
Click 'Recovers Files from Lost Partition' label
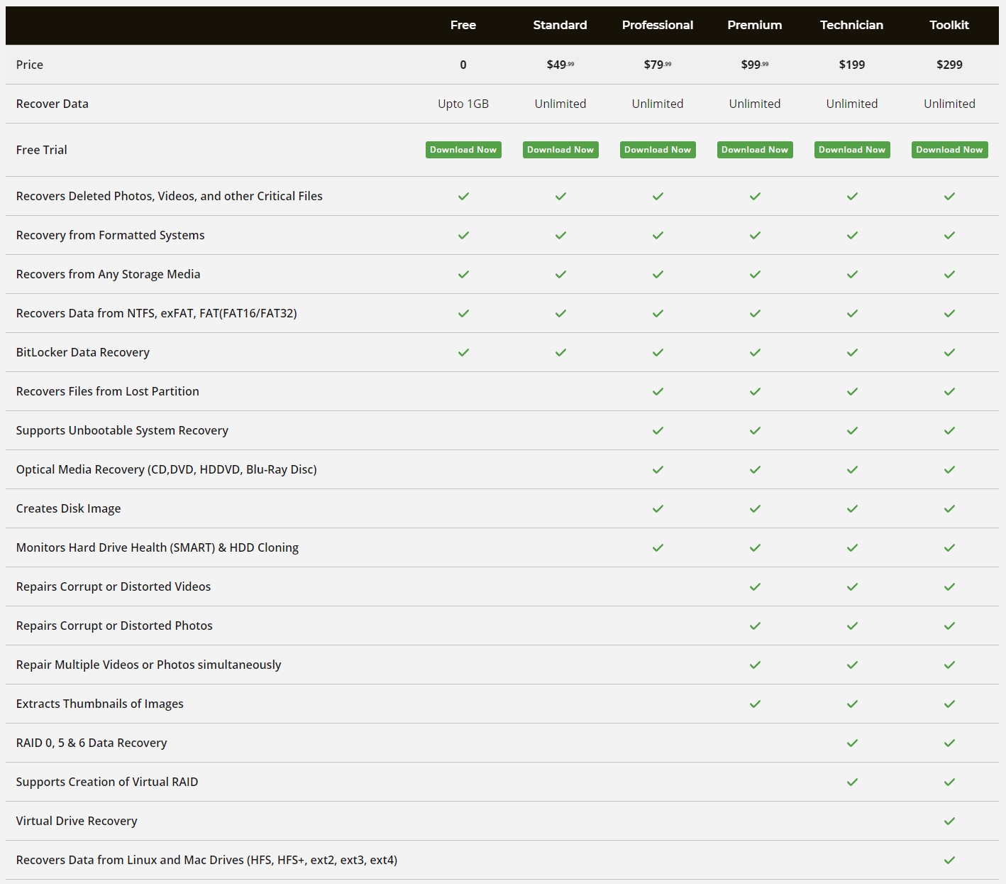[108, 391]
